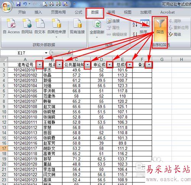Click the 连接 connections button
Viewport: 191px width, 185px height.
tap(113, 21)
